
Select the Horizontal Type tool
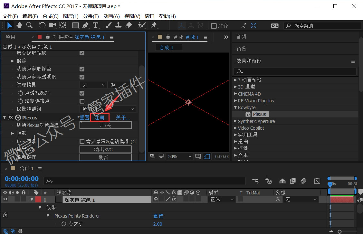click(x=95, y=25)
